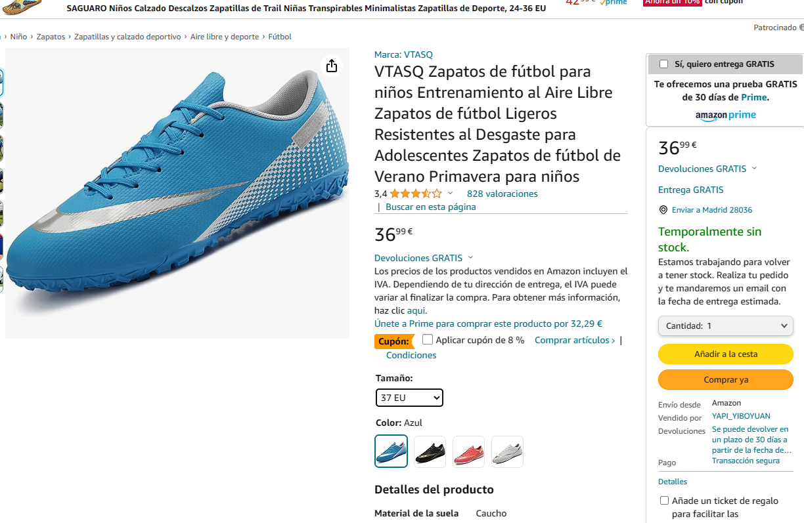This screenshot has height=523, width=804.
Task: Open the Tamaño 37 EU dropdown
Action: pyautogui.click(x=409, y=398)
